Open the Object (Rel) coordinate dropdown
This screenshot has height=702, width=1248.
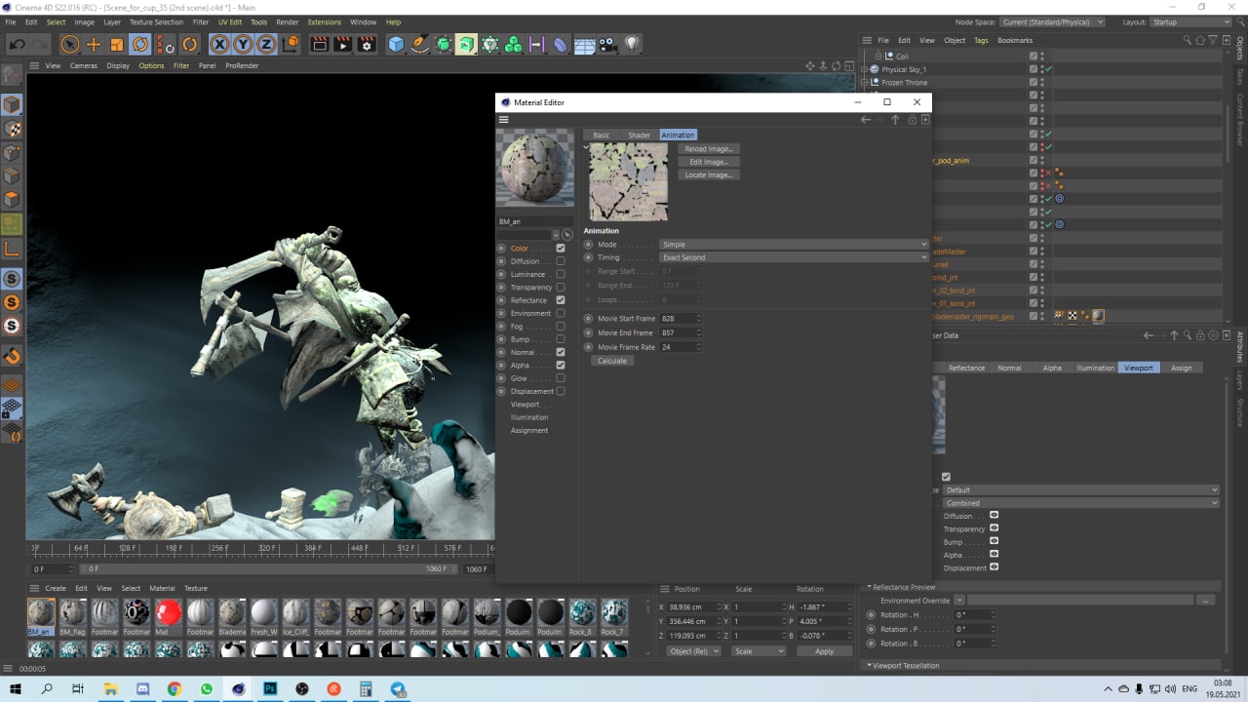(694, 651)
